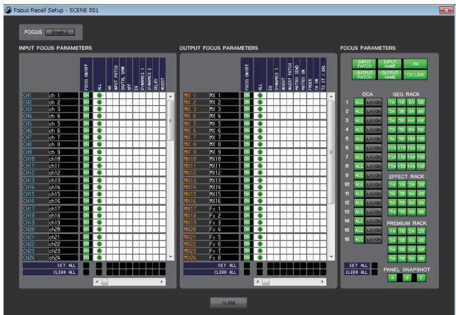
Task: Select PREMIUM RACK 1A
Action: click(x=393, y=231)
